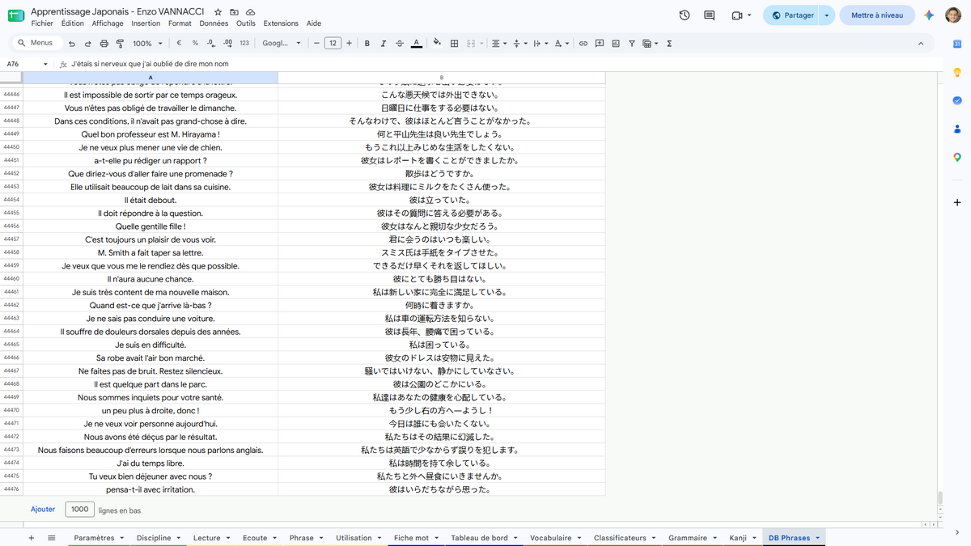The width and height of the screenshot is (971, 546).
Task: Select the paint format tool
Action: pos(120,44)
